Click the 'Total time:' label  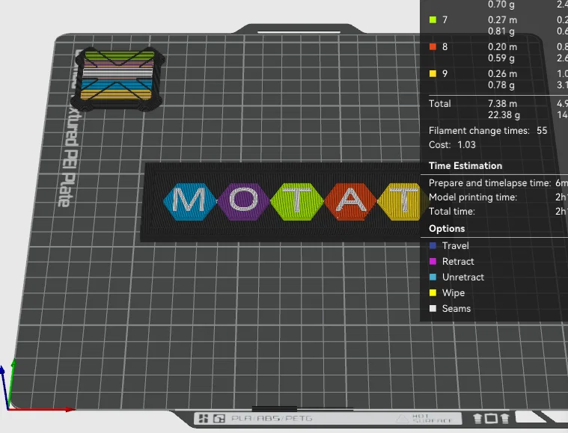452,212
